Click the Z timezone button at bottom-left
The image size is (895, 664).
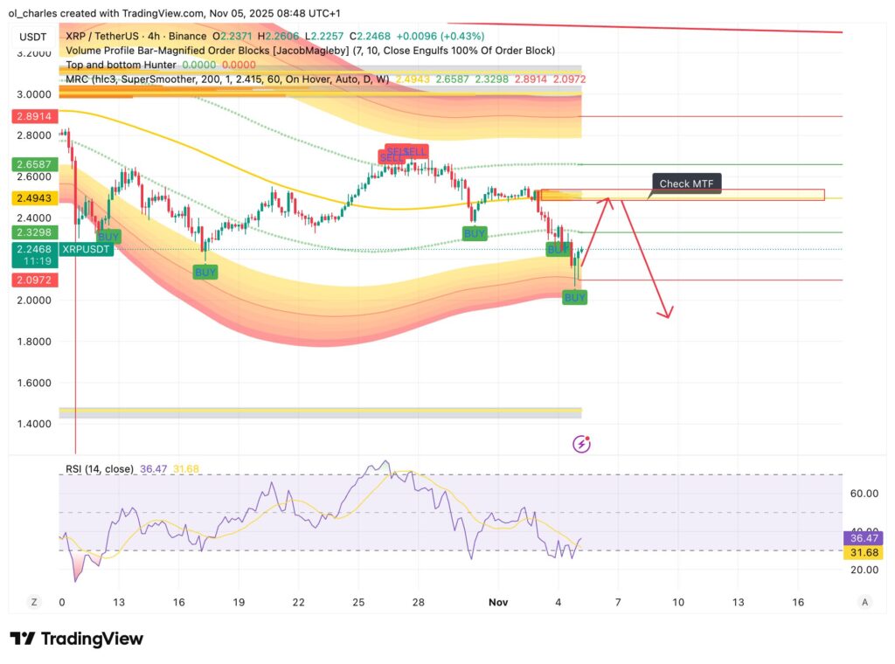[34, 602]
